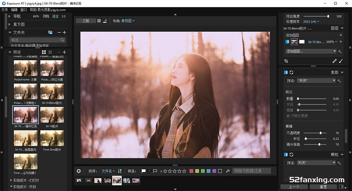Select the brush tool icon
Viewport: 352px width, 191px height.
[341, 61]
